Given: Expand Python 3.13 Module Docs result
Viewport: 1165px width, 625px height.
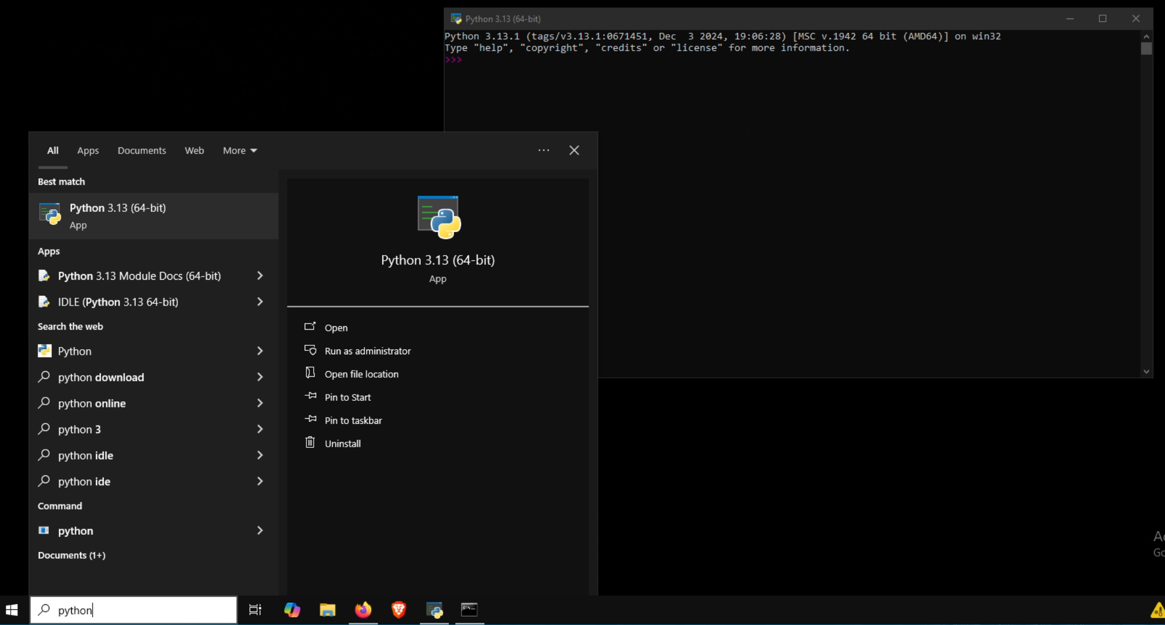Looking at the screenshot, I should pyautogui.click(x=260, y=276).
